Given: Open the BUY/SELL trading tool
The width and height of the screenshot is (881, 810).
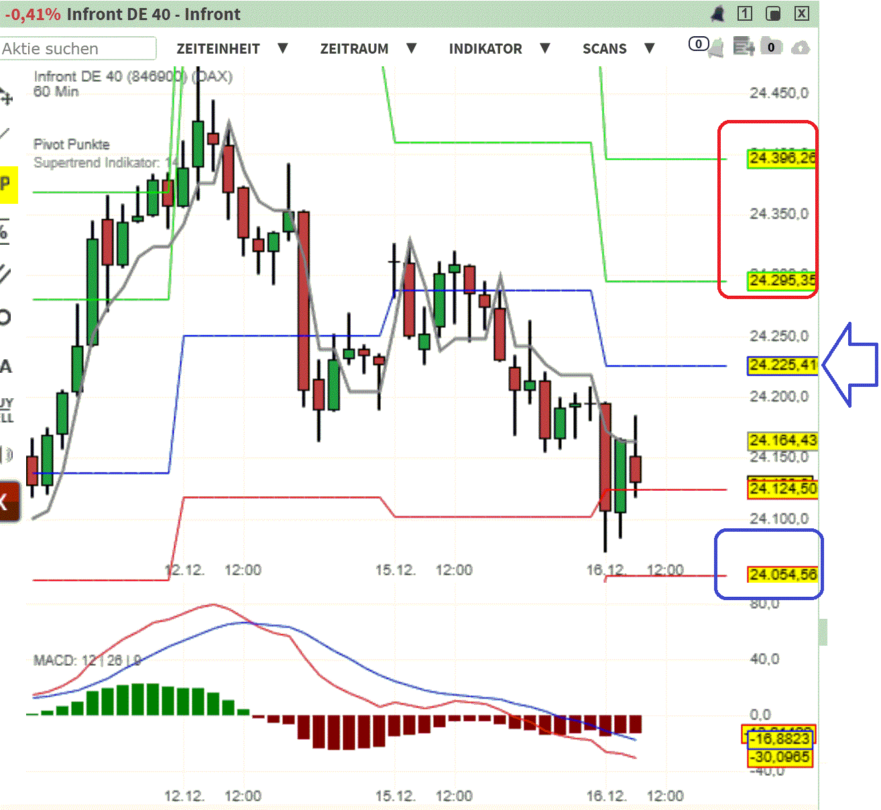Looking at the screenshot, I should click(5, 410).
